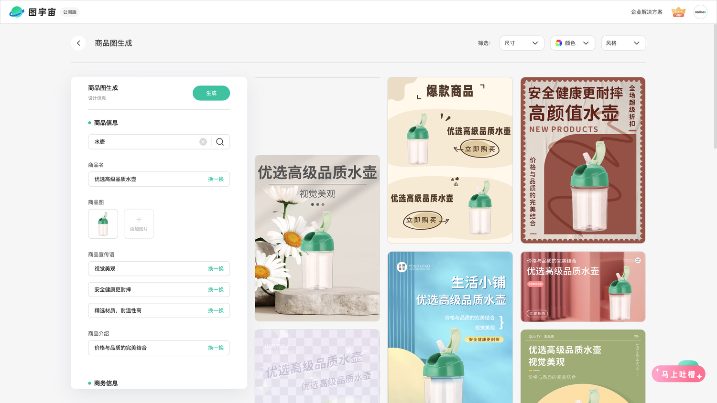The height and width of the screenshot is (403, 717).
Task: Click the 公测版 badge
Action: pyautogui.click(x=70, y=12)
